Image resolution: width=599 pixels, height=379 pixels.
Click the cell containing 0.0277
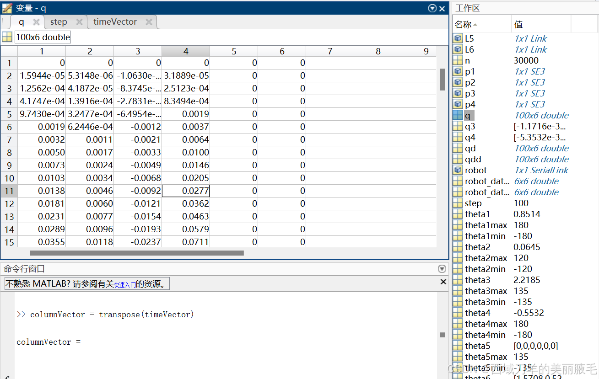[x=186, y=191]
